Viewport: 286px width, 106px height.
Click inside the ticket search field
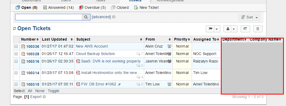(x=49, y=17)
